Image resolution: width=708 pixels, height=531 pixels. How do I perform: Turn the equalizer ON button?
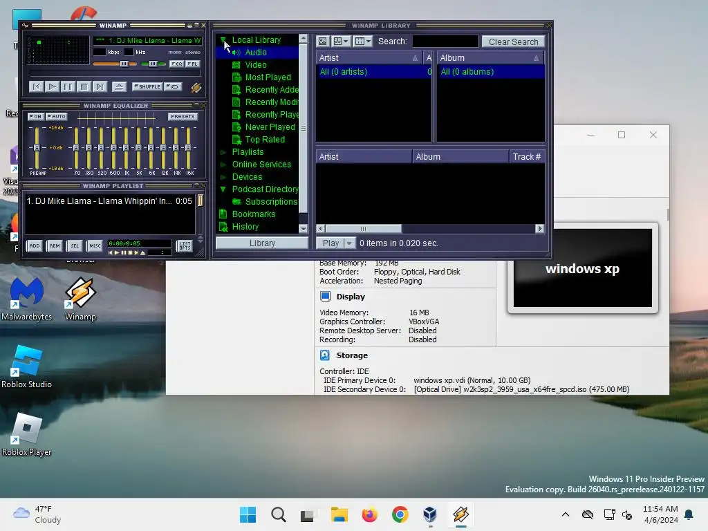click(x=35, y=116)
